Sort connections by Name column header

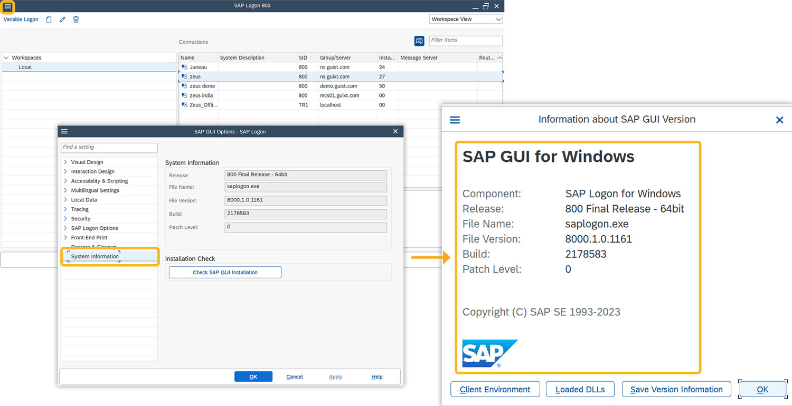pos(199,57)
